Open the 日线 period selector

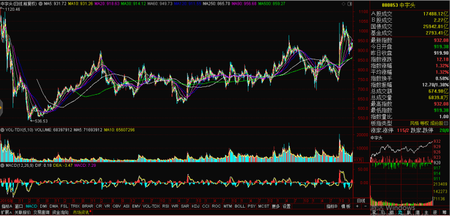pyautogui.click(x=361, y=200)
